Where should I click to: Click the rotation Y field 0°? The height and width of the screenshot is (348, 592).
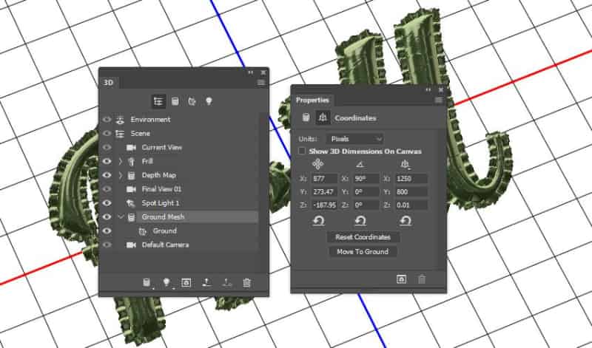click(366, 191)
